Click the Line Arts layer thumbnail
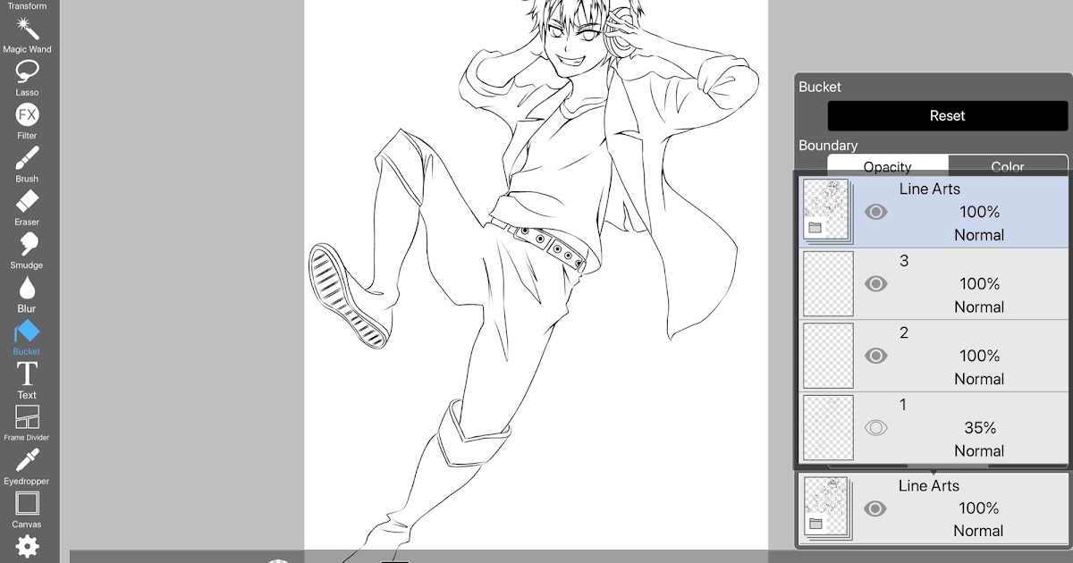This screenshot has width=1073, height=563. point(827,212)
